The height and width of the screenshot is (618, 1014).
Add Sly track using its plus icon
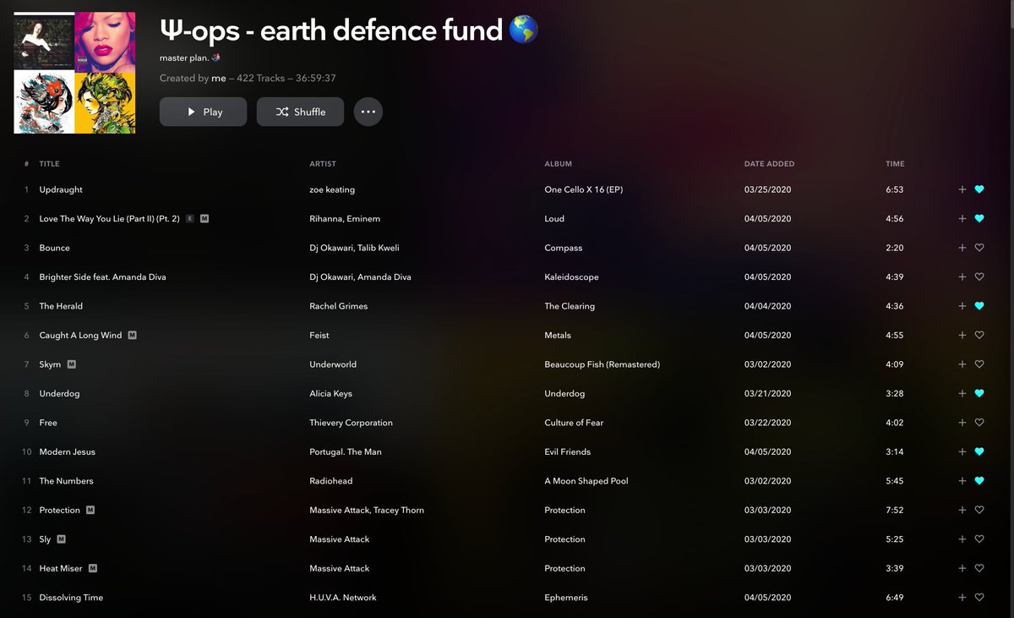tap(962, 539)
